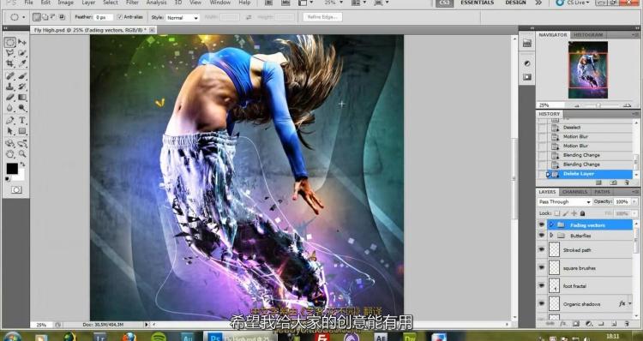The width and height of the screenshot is (643, 341).
Task: Expand Organic shadows layer effects
Action: [629, 303]
